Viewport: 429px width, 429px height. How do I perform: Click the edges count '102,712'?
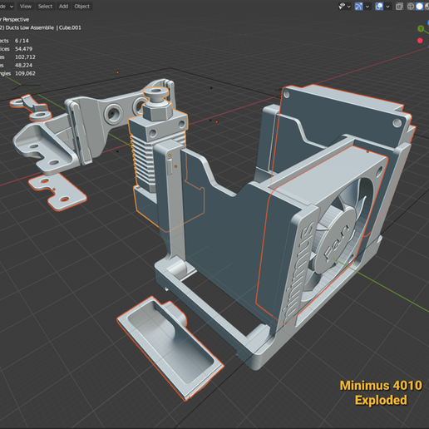[x=25, y=57]
